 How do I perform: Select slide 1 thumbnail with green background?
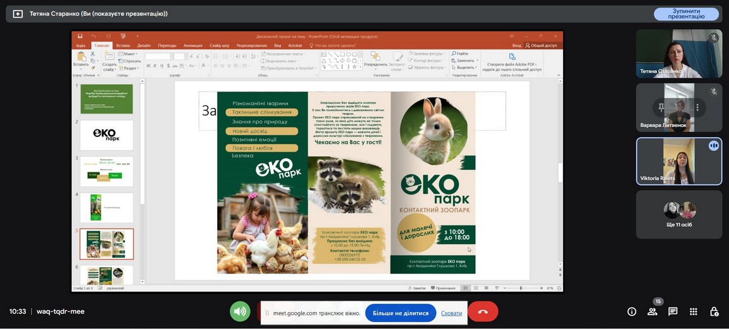pyautogui.click(x=106, y=99)
